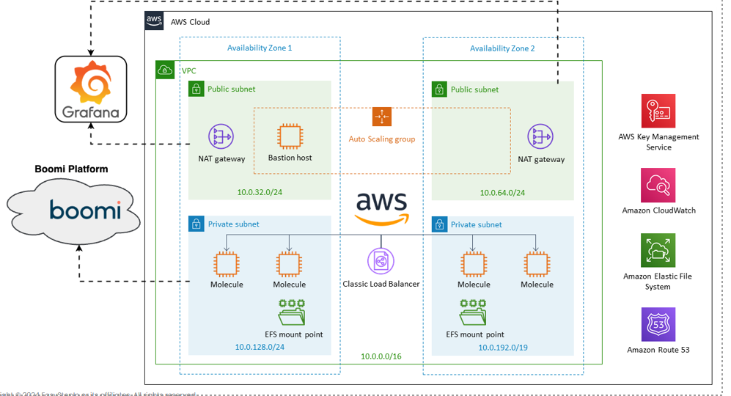Click the EFS mount point icon in Zone 1
Image resolution: width=731 pixels, height=396 pixels.
pyautogui.click(x=292, y=312)
